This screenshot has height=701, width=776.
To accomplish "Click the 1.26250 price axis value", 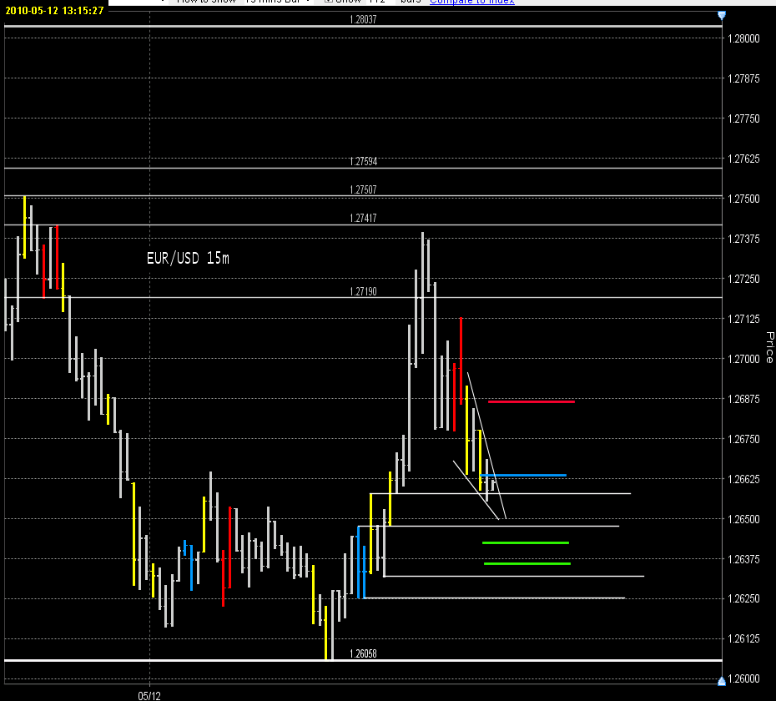I will point(743,598).
